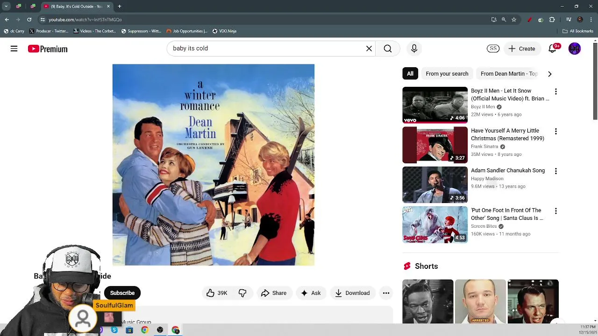Open Videos - The Corbett bookmark
This screenshot has width=598, height=336.
tap(95, 31)
